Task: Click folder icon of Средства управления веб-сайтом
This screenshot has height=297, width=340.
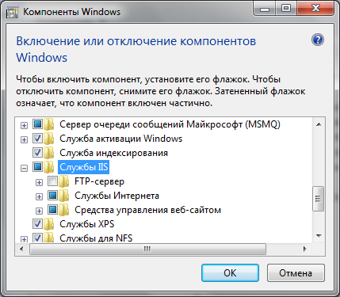Action: tap(64, 210)
